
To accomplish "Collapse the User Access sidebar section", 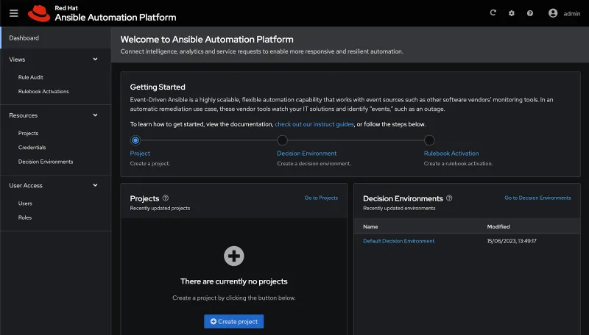I will click(95, 186).
